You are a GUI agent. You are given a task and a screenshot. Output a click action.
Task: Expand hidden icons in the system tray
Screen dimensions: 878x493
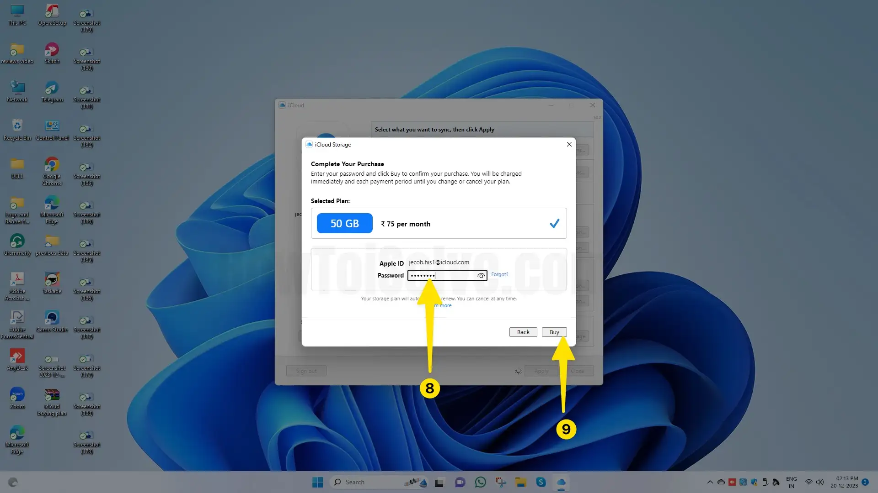click(x=710, y=482)
